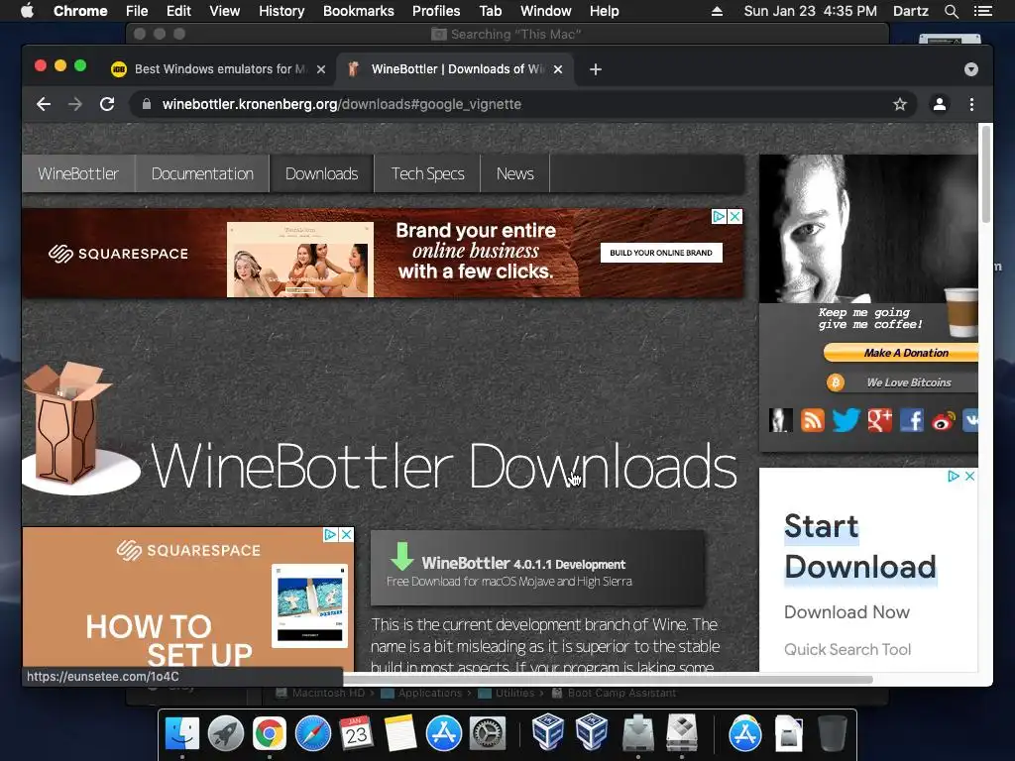
Task: Open the tab search dropdown arrow
Action: point(971,69)
